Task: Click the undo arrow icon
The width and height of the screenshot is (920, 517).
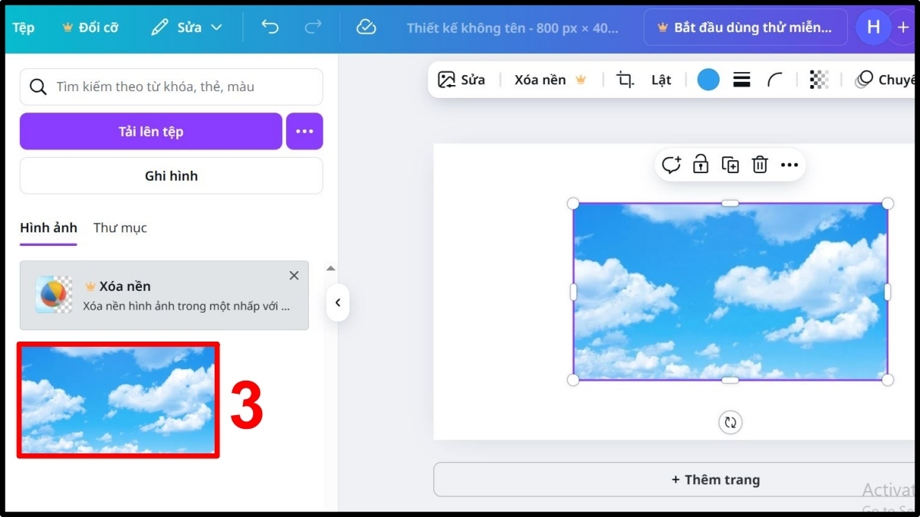Action: [x=270, y=28]
